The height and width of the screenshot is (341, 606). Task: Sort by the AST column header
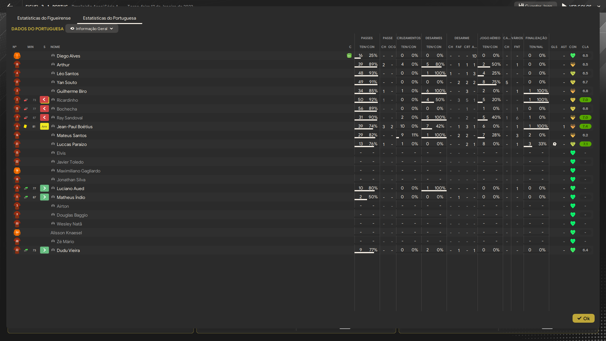point(564,47)
